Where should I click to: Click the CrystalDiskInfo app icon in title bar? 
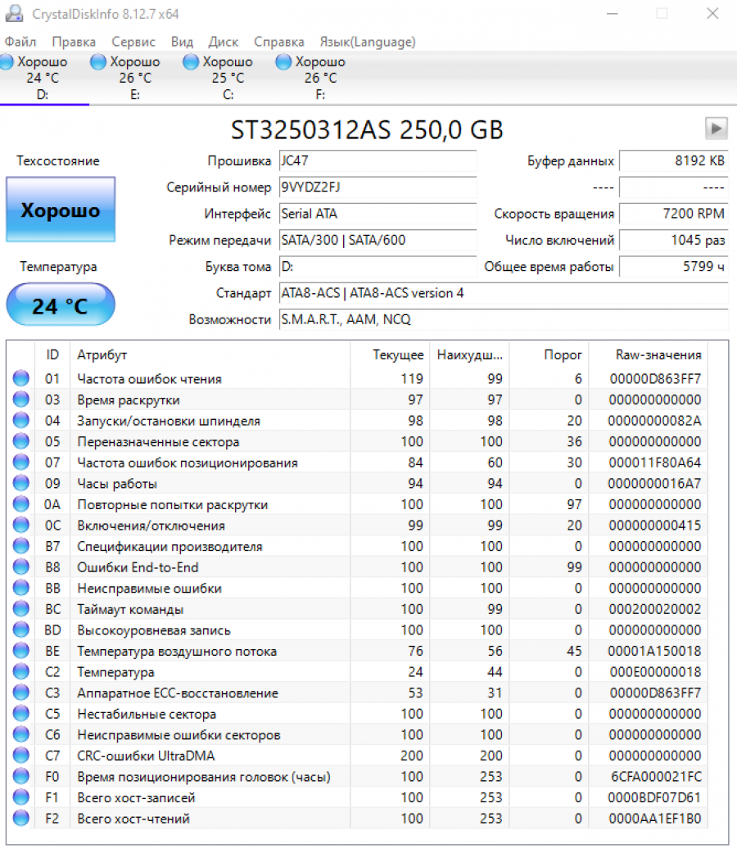[x=14, y=14]
